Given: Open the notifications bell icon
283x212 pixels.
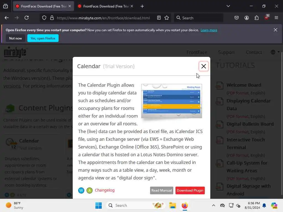Looking at the screenshot, I should click(x=264, y=205).
